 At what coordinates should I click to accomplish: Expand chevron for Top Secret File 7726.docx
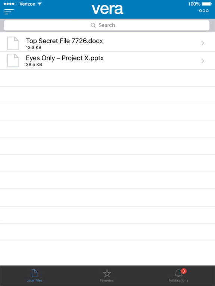pyautogui.click(x=203, y=43)
